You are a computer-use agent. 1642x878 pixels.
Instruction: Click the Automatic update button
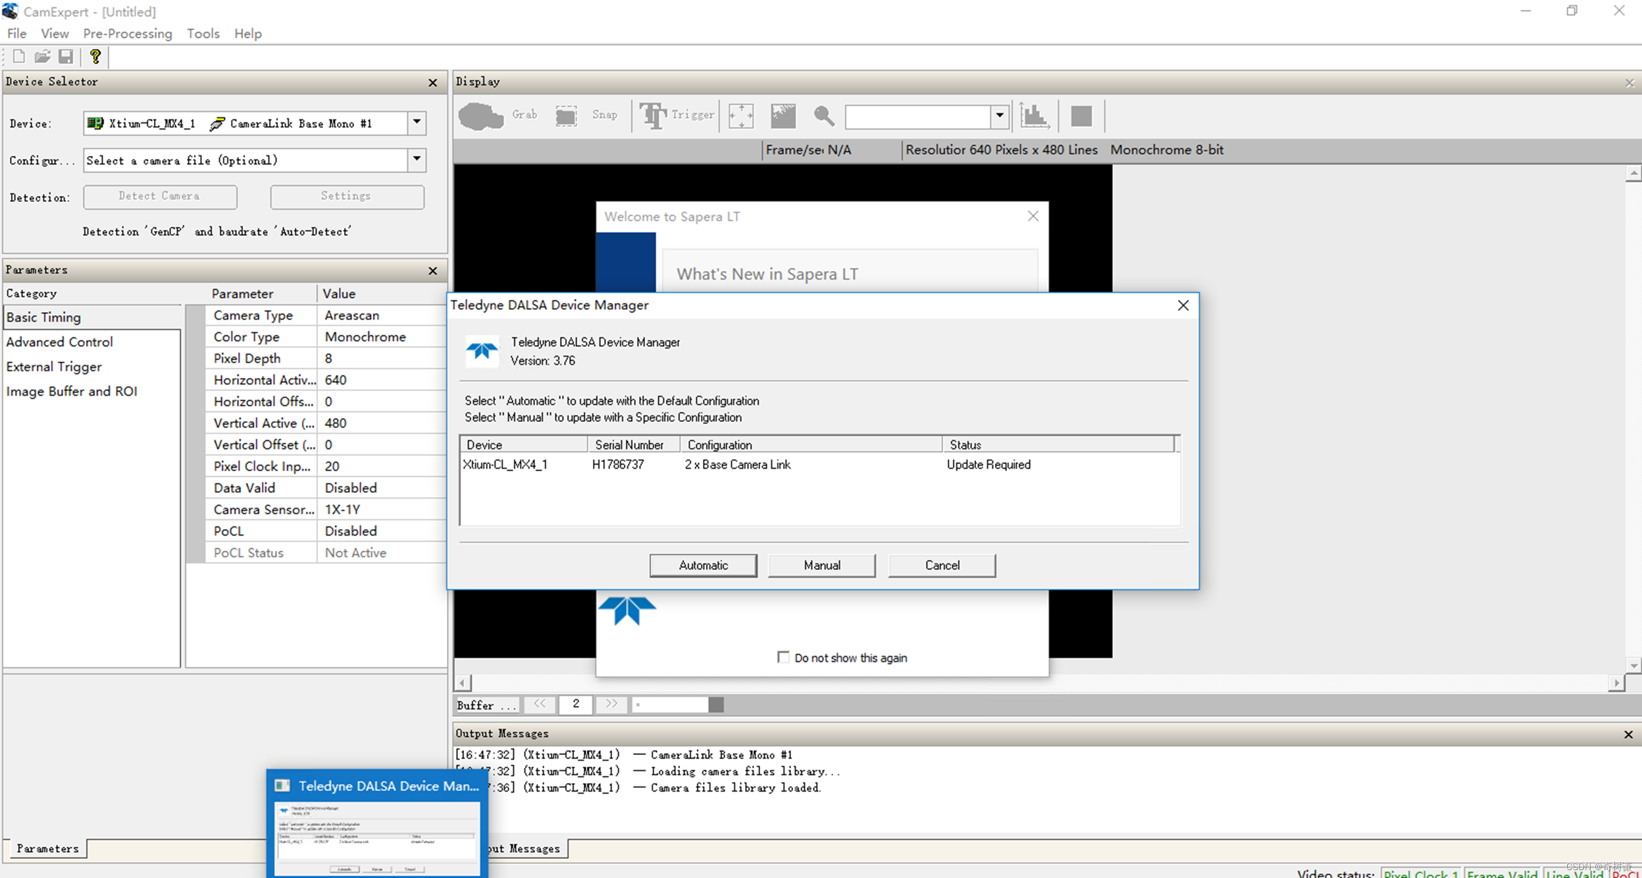point(703,565)
